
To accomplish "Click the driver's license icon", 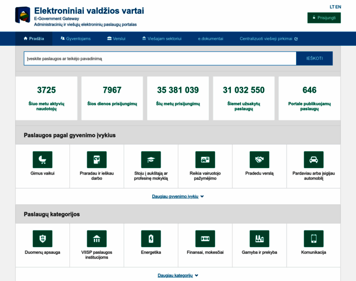I will point(205,160).
